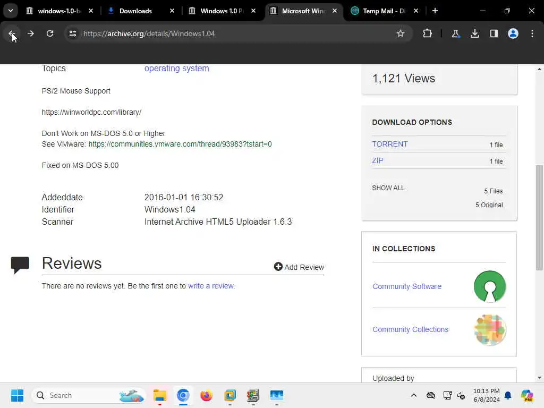
Task: Open Copilot preview taskbar icon
Action: (527, 395)
